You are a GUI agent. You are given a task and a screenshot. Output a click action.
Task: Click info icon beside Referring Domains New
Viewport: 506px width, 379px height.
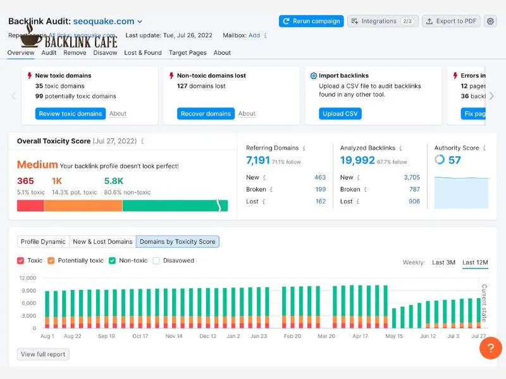point(264,177)
